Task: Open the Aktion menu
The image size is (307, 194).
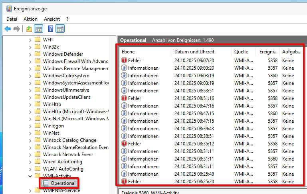Action: pyautogui.click(x=30, y=19)
